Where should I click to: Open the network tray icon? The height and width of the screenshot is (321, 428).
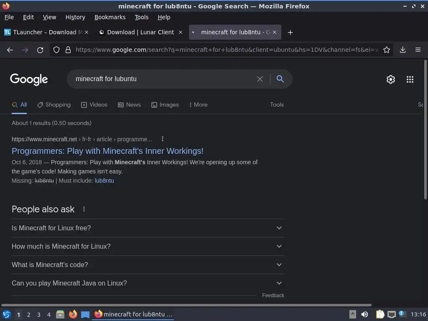(391, 315)
